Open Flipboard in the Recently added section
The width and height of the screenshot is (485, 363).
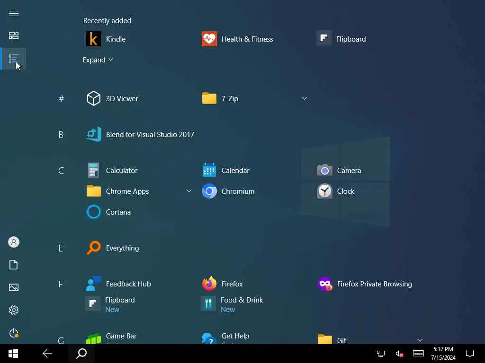point(341,39)
